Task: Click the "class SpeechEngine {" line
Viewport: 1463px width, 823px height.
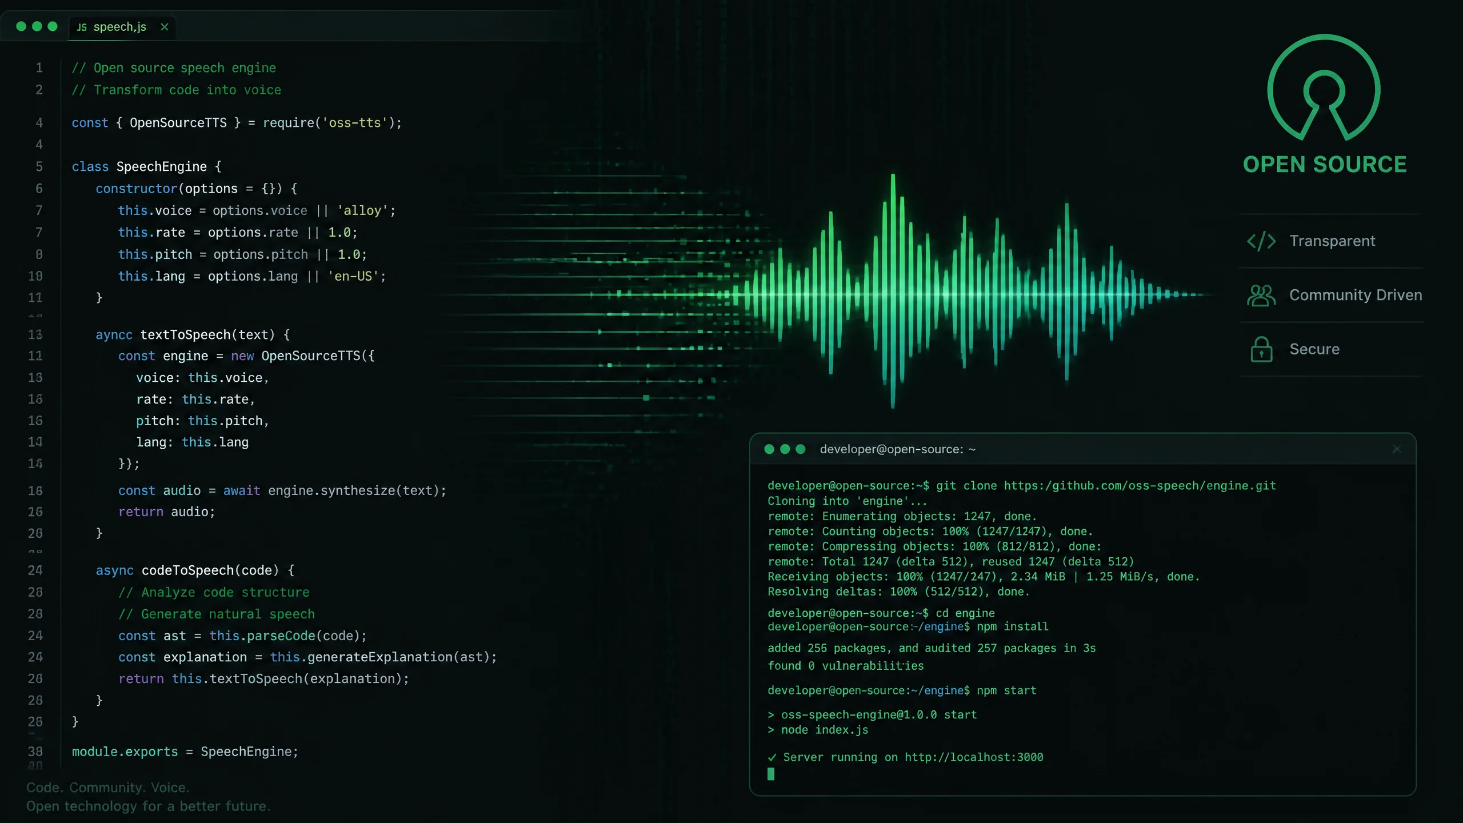Action: point(146,167)
